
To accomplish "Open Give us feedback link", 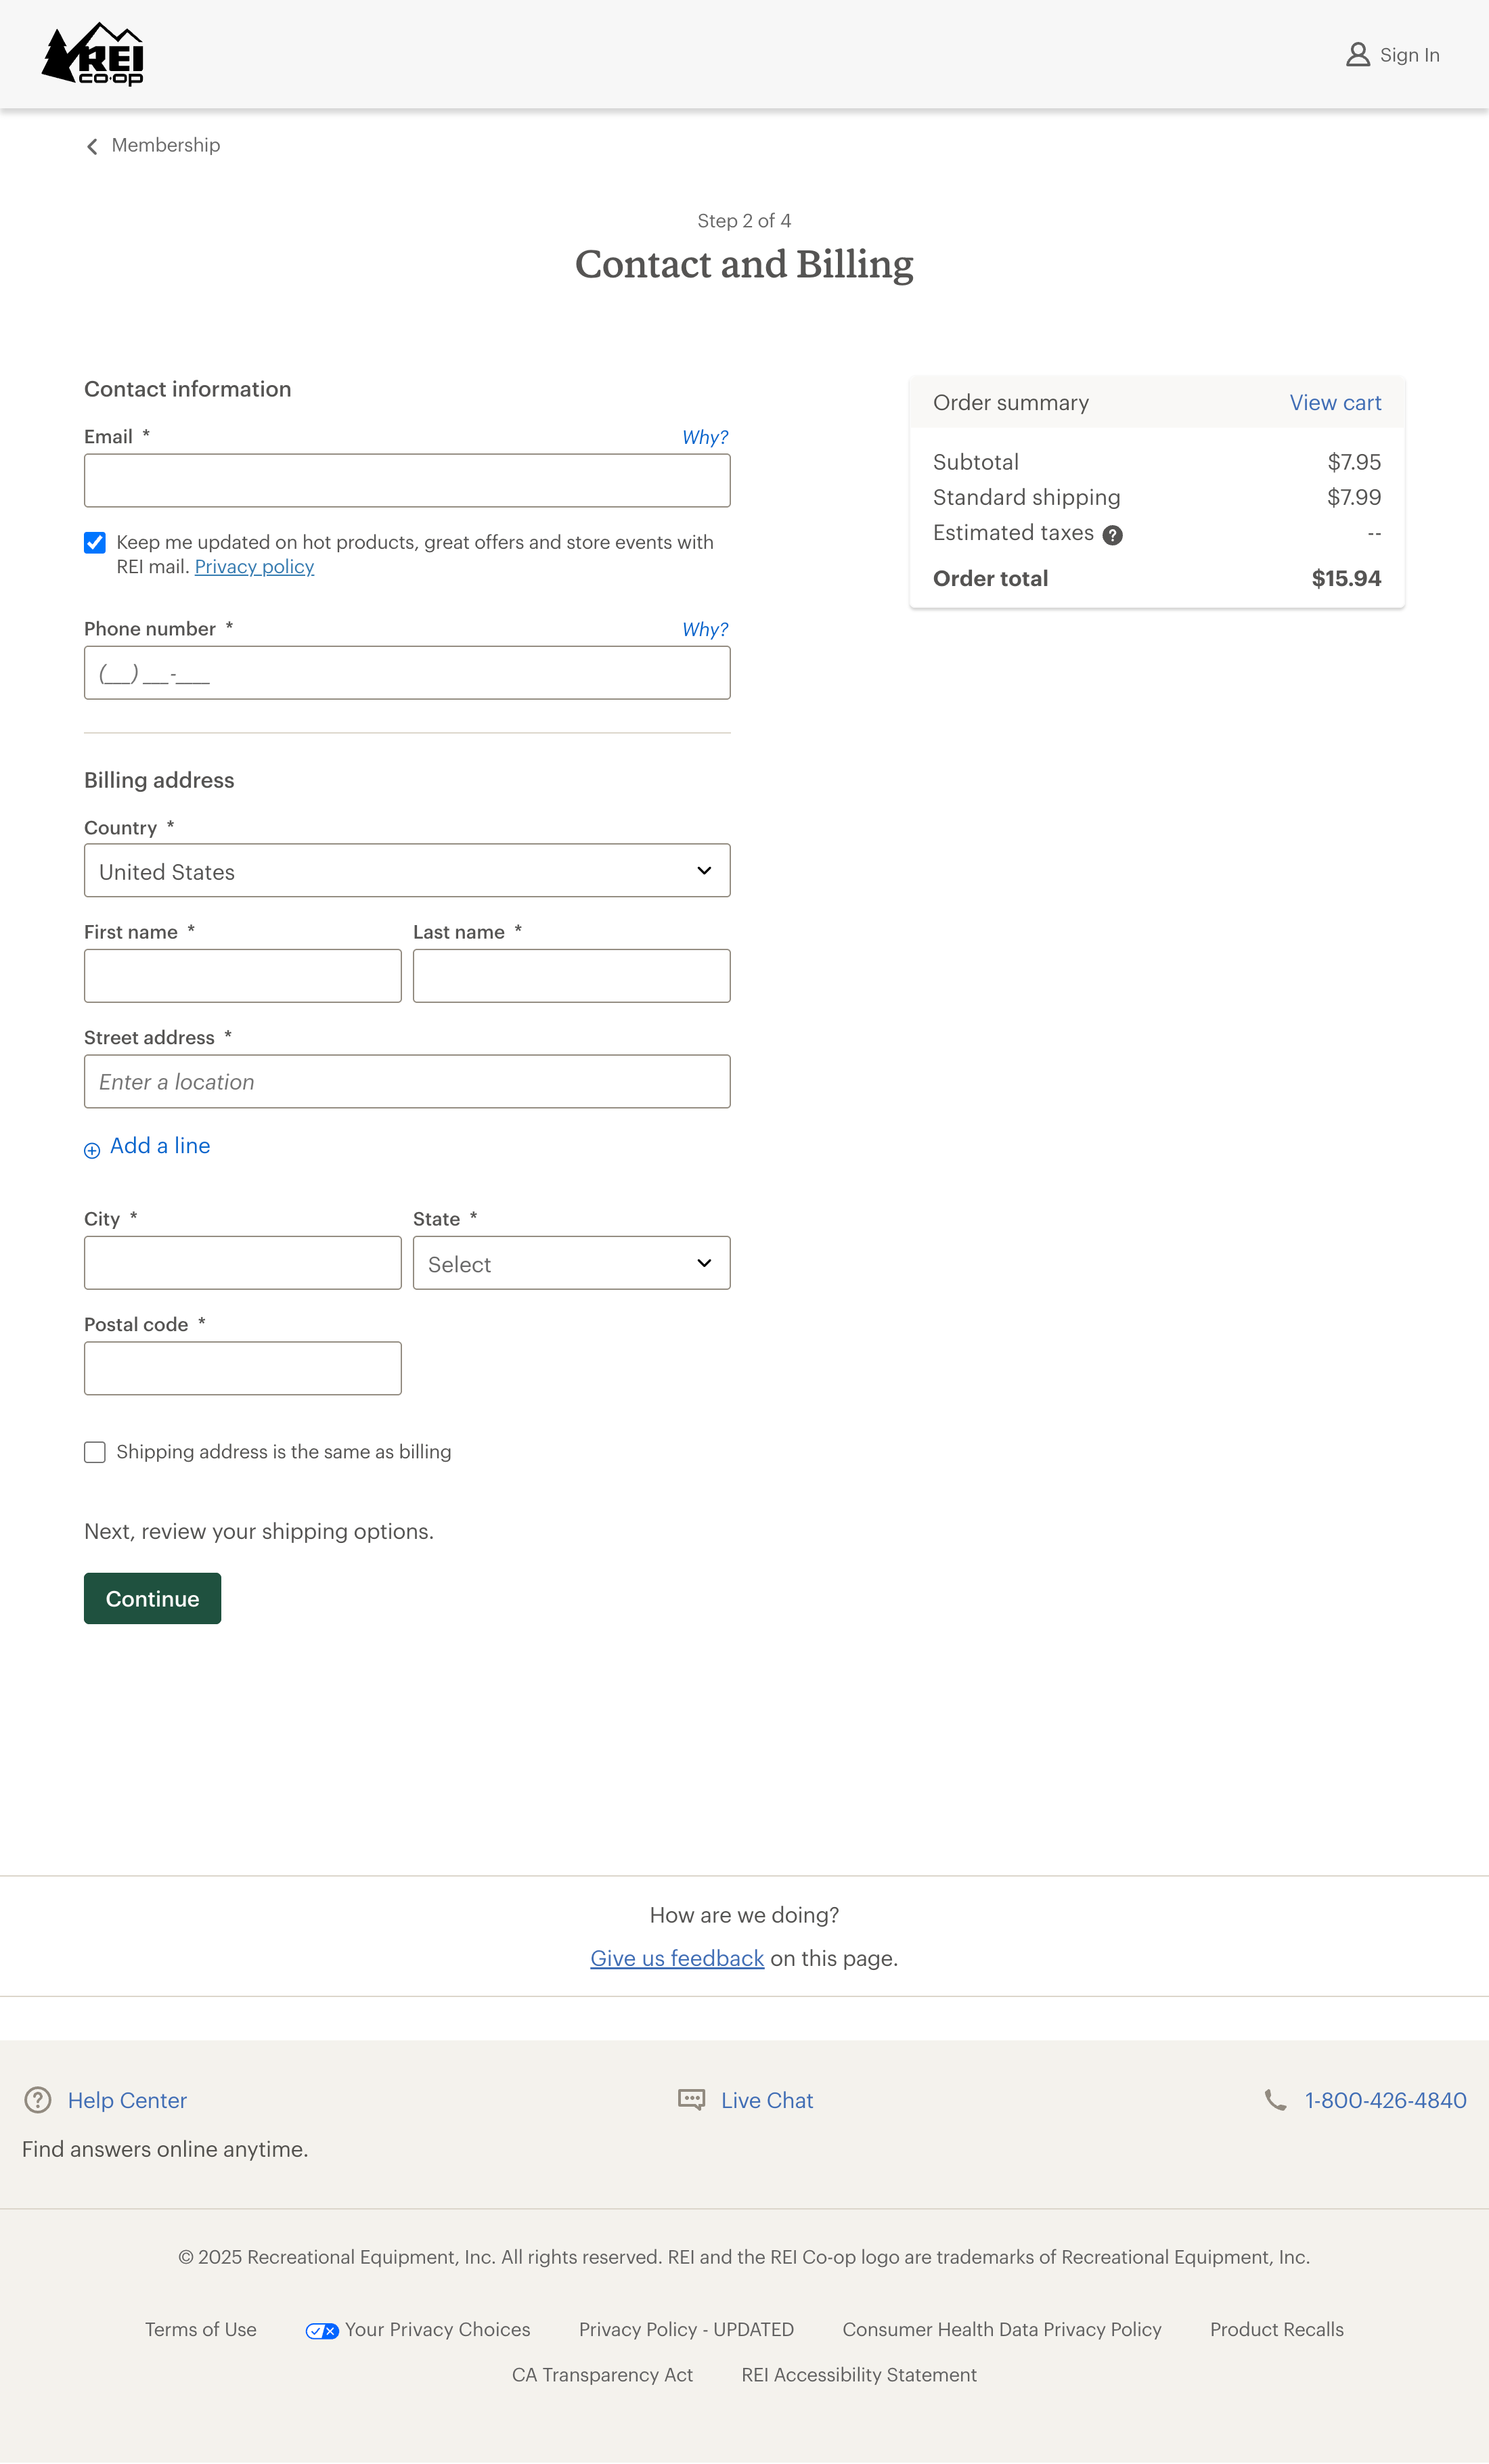I will click(677, 1958).
